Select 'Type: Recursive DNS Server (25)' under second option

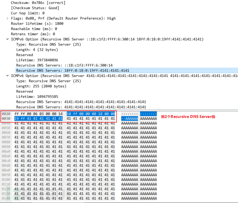[49, 81]
